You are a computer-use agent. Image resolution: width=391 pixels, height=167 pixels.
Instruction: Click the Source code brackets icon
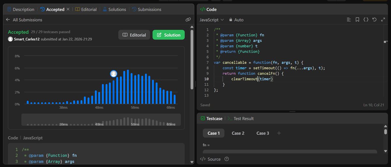[203, 159]
